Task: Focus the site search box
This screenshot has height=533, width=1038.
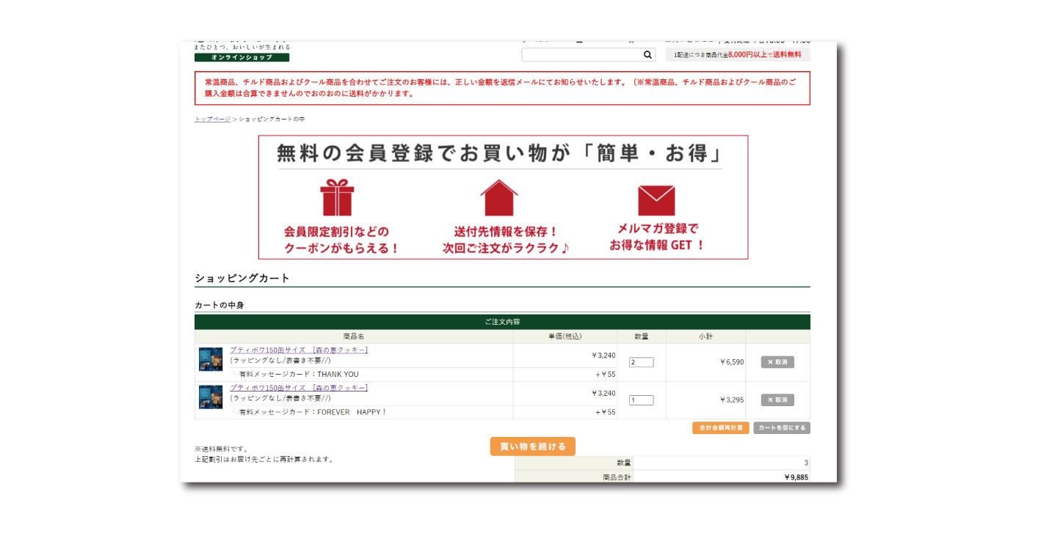Action: [x=588, y=54]
